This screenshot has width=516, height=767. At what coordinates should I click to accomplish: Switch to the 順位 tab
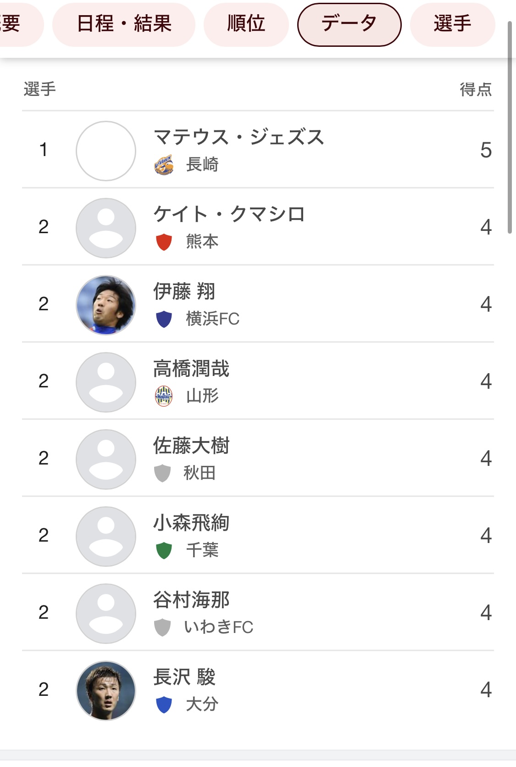tap(246, 24)
